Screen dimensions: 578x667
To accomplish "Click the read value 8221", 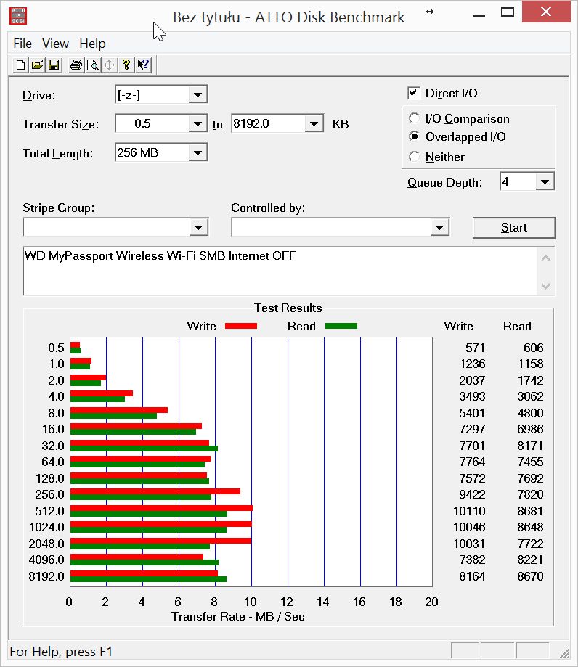I will click(530, 560).
